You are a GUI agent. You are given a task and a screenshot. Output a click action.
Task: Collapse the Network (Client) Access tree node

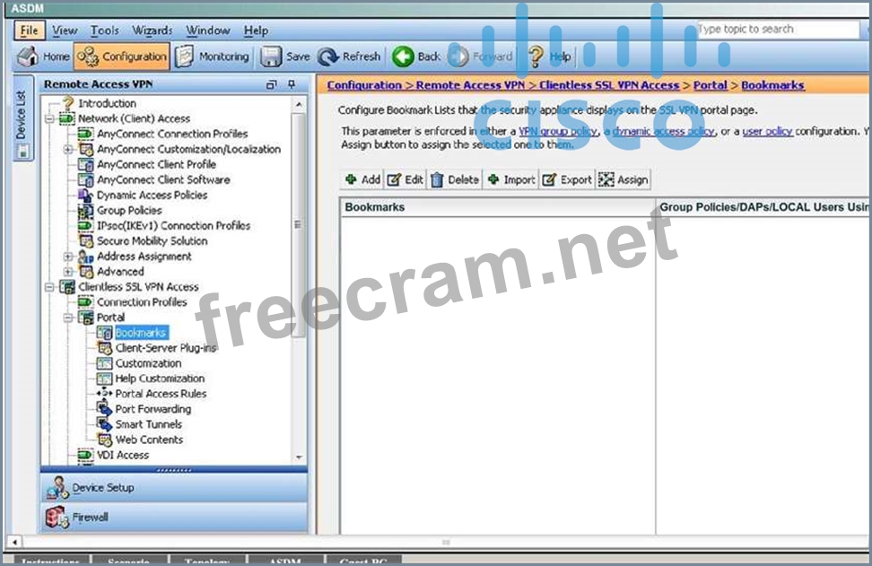coord(49,118)
